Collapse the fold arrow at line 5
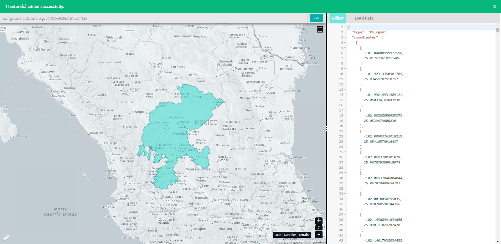The image size is (501, 244). tap(345, 48)
